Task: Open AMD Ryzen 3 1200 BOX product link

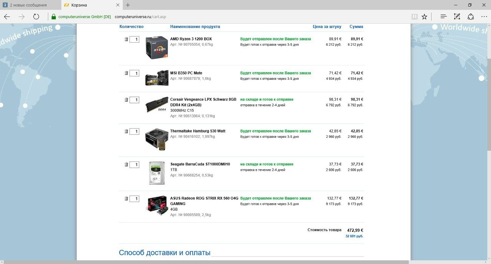Action: (x=191, y=39)
